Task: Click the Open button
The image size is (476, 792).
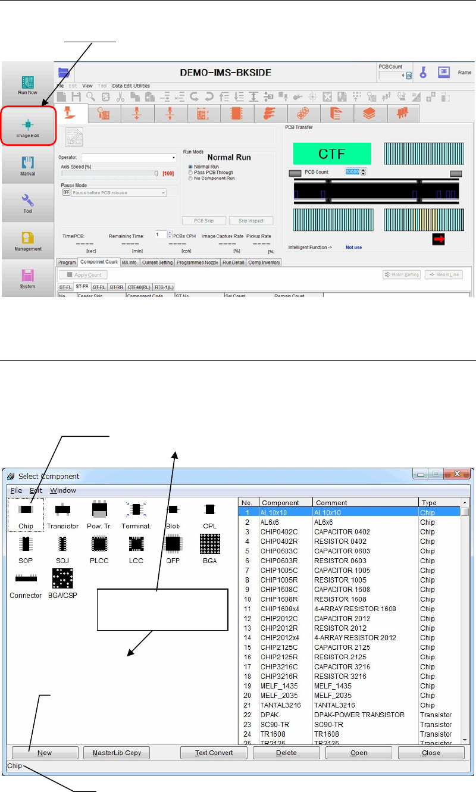Action: pos(359,753)
